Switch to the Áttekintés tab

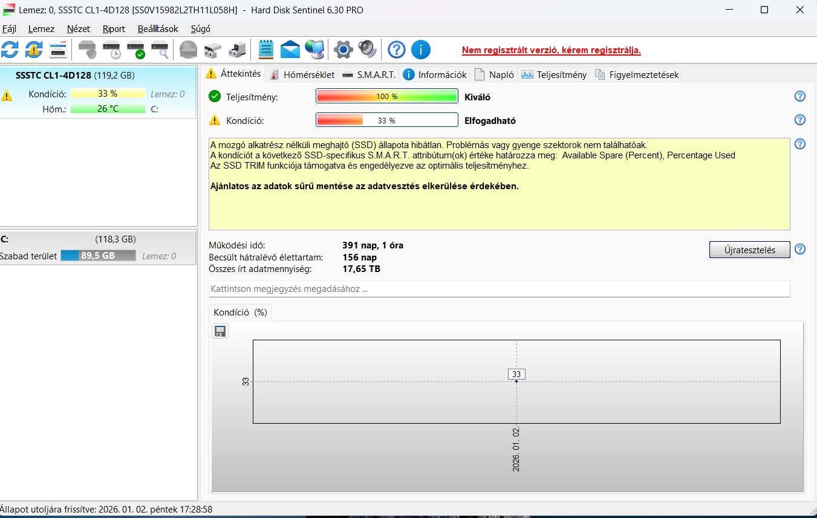(233, 74)
